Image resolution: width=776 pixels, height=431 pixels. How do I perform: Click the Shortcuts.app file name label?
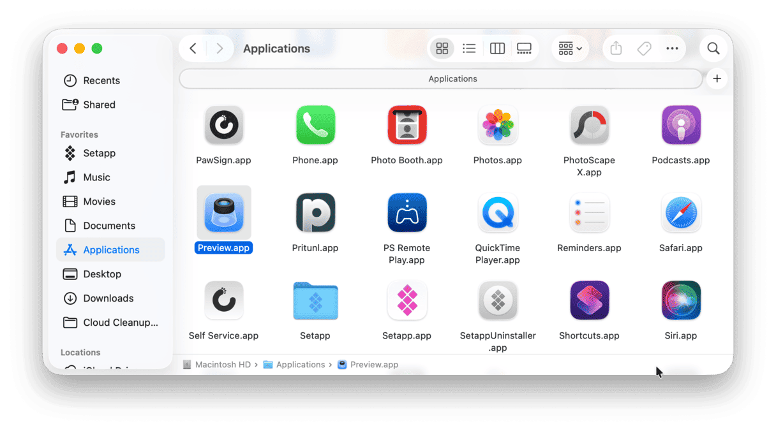pos(589,335)
